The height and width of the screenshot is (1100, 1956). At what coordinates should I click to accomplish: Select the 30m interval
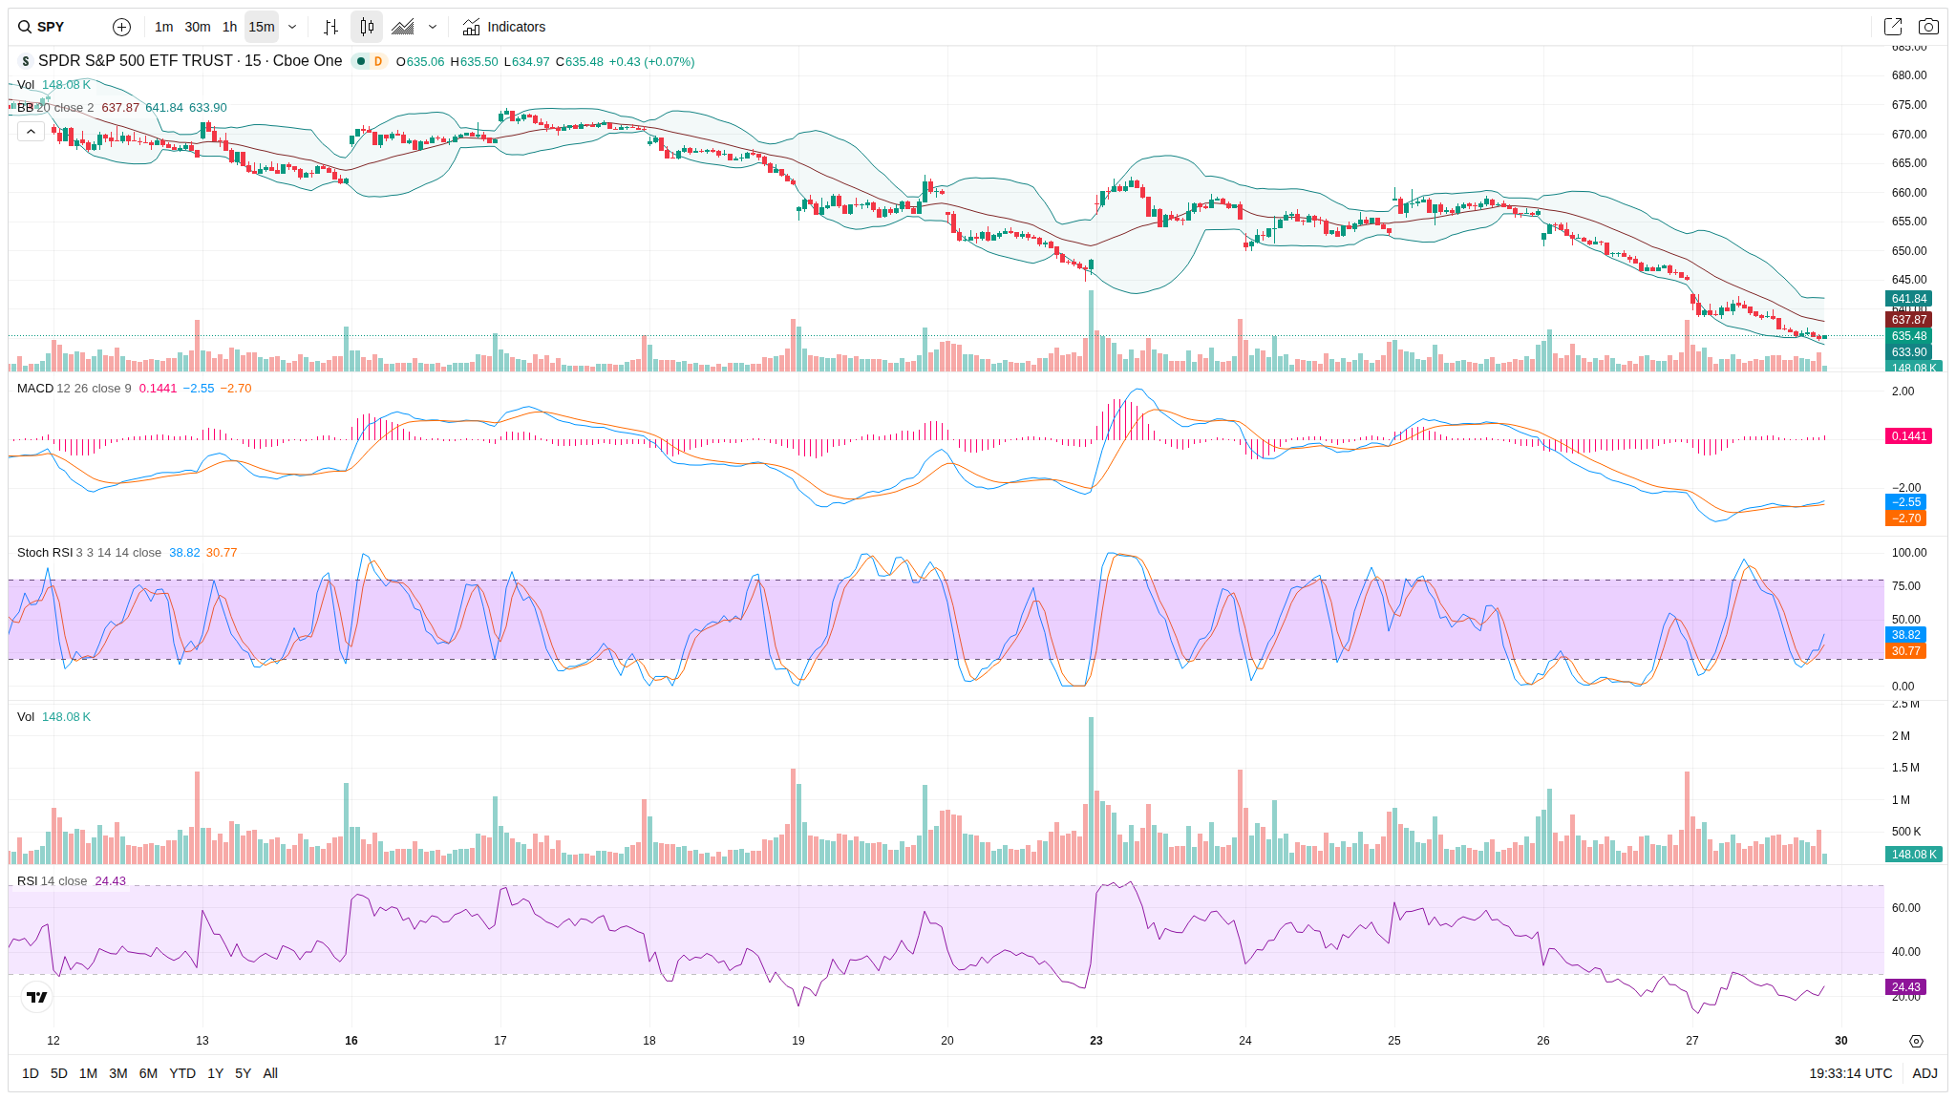point(198,27)
